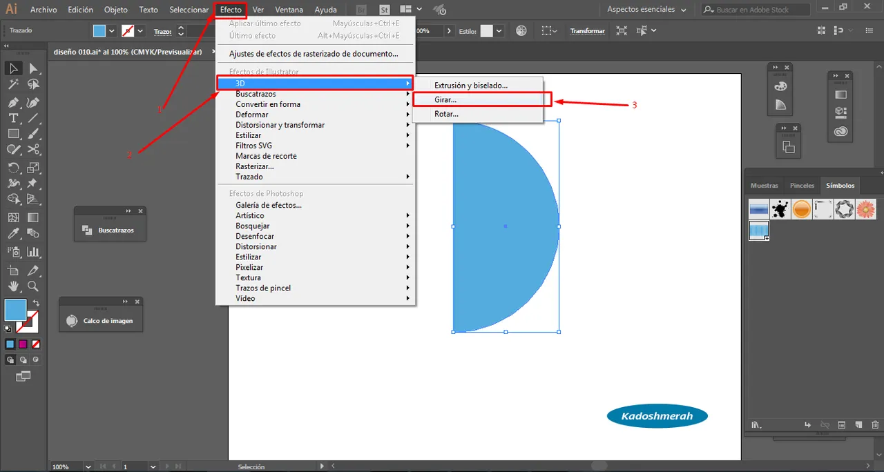Viewport: 884px width, 472px height.
Task: Open the Creative Cloud Libraries panel icon
Action: 840,131
